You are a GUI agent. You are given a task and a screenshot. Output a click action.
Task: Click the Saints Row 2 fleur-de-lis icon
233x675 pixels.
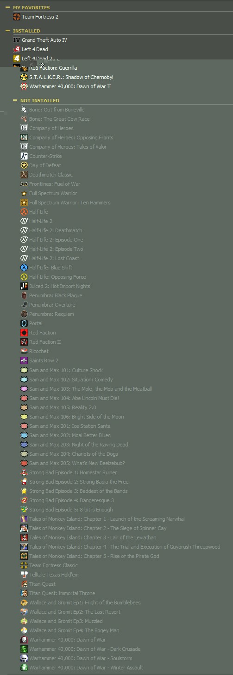pos(24,360)
